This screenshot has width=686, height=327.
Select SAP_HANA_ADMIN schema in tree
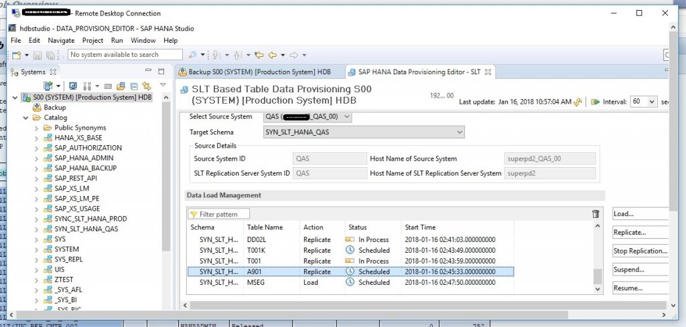tap(84, 158)
